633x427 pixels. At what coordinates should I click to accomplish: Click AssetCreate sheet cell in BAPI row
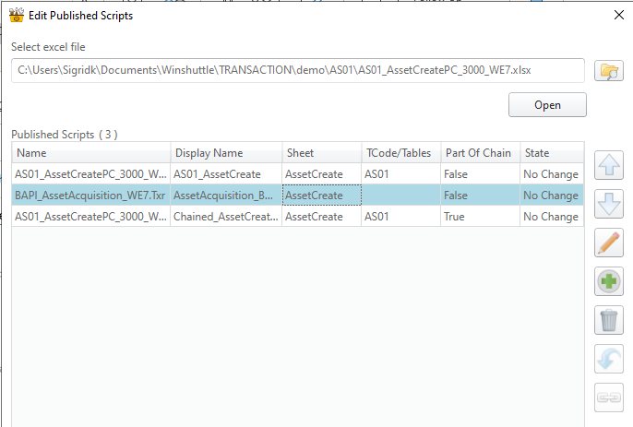[x=322, y=196]
